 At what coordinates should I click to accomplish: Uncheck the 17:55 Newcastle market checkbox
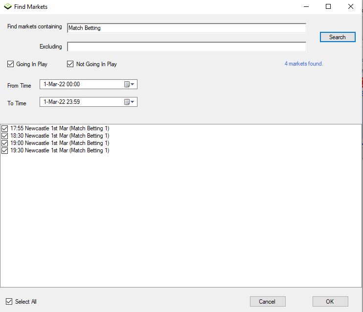[x=5, y=128]
